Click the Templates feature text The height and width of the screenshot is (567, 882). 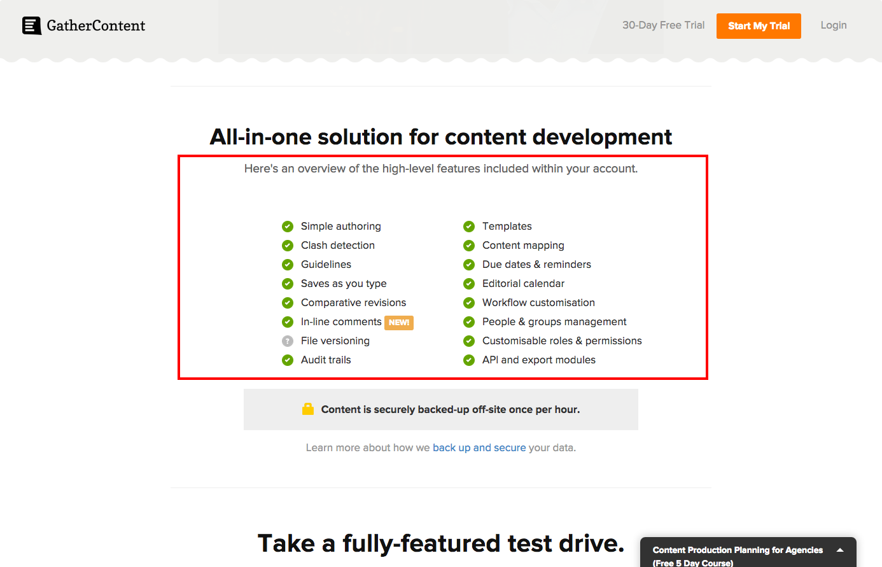click(507, 227)
